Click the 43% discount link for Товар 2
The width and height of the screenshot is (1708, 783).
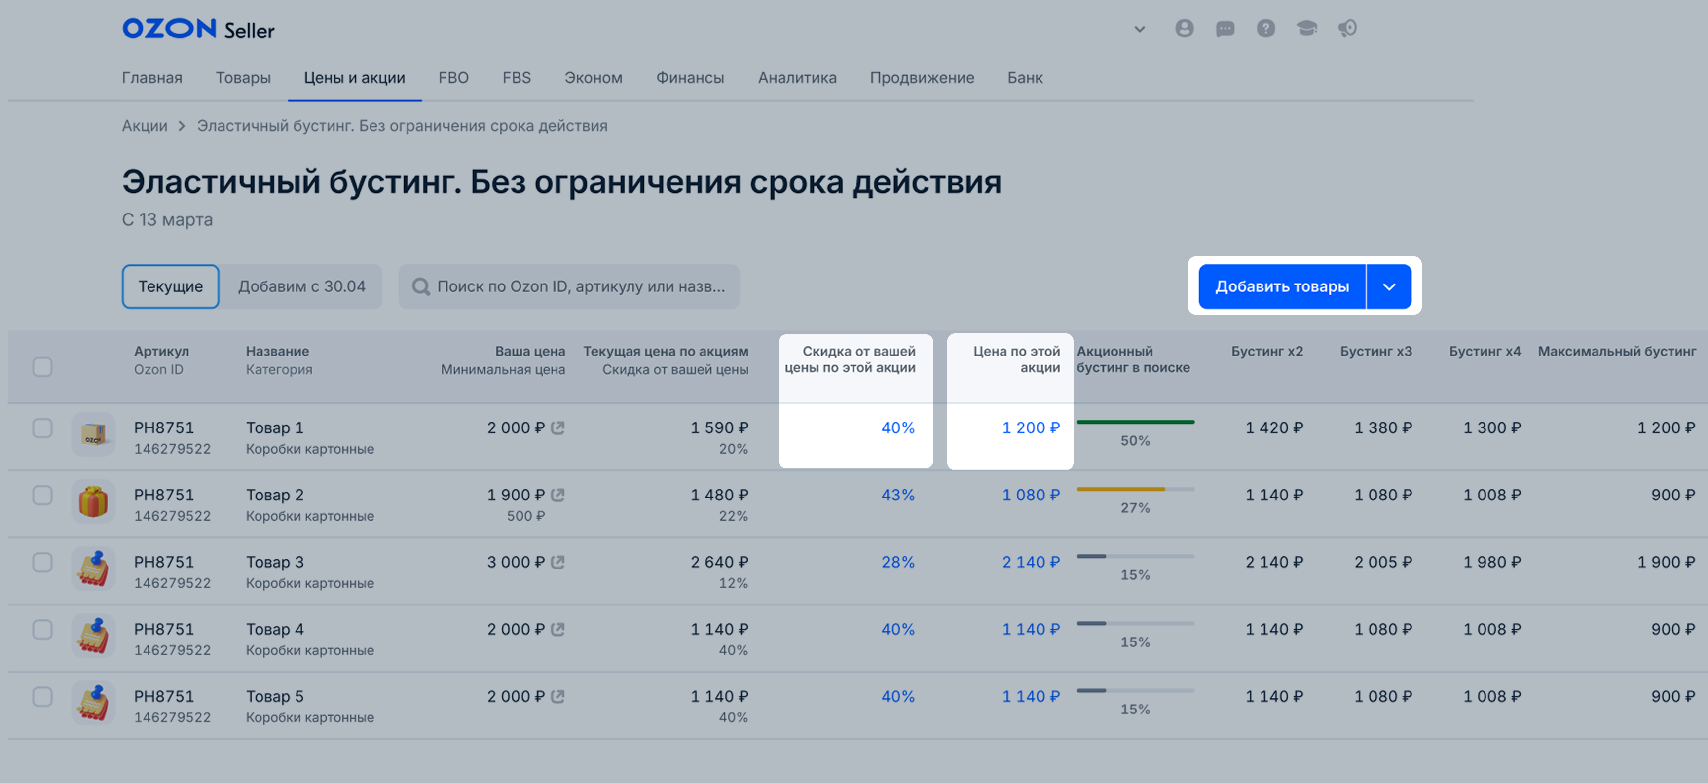pyautogui.click(x=898, y=495)
